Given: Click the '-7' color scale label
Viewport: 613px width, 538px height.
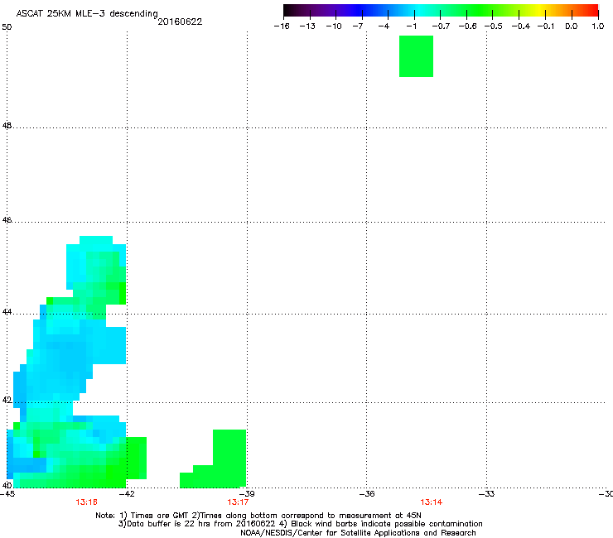Looking at the screenshot, I should click(357, 26).
